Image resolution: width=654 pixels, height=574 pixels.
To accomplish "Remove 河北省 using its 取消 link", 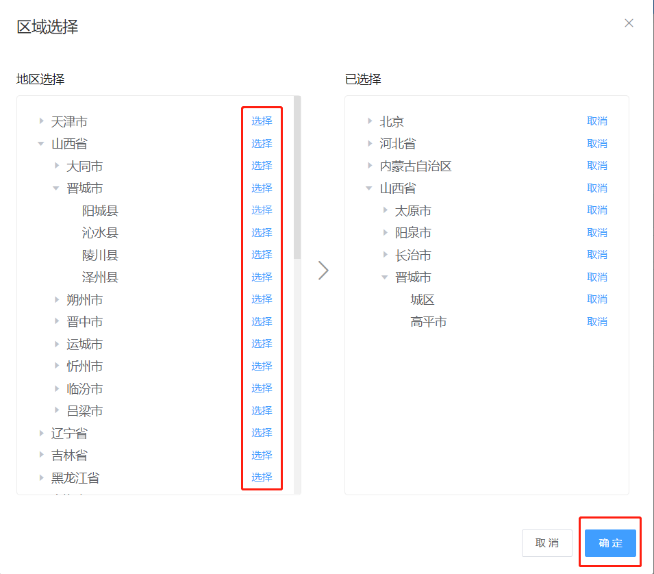I will (597, 144).
